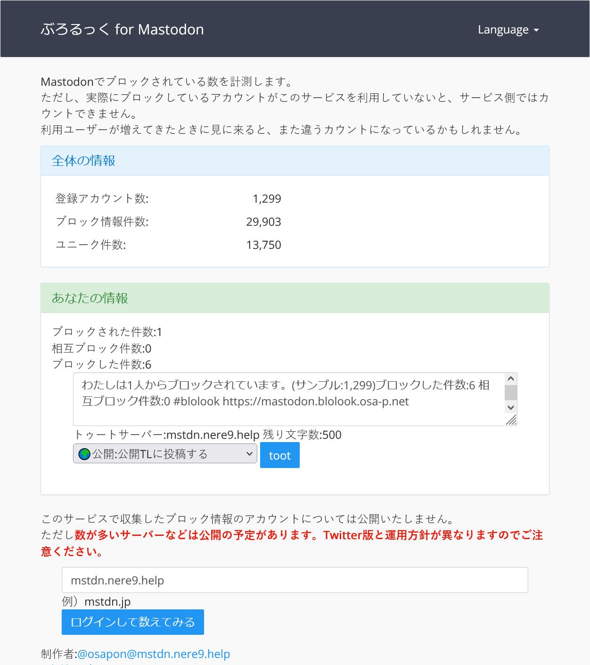Click the あなたの情報 panel heading

[x=90, y=298]
